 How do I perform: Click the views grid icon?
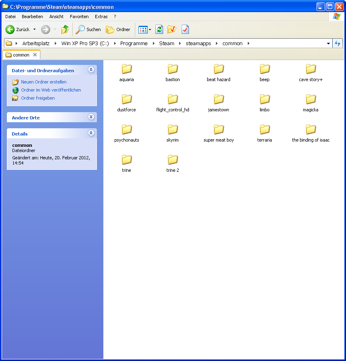pos(143,29)
